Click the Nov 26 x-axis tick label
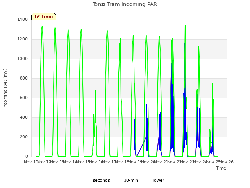The width and height of the screenshot is (250, 188). [227, 162]
